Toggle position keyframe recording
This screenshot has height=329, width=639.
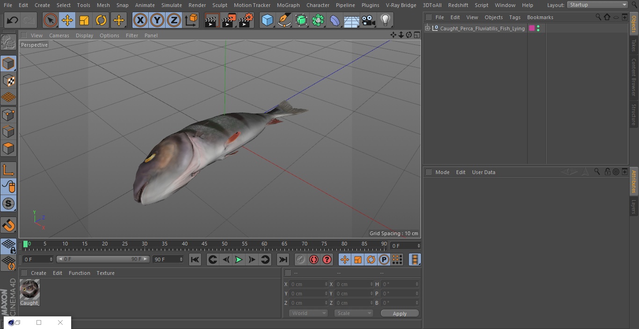click(x=344, y=259)
